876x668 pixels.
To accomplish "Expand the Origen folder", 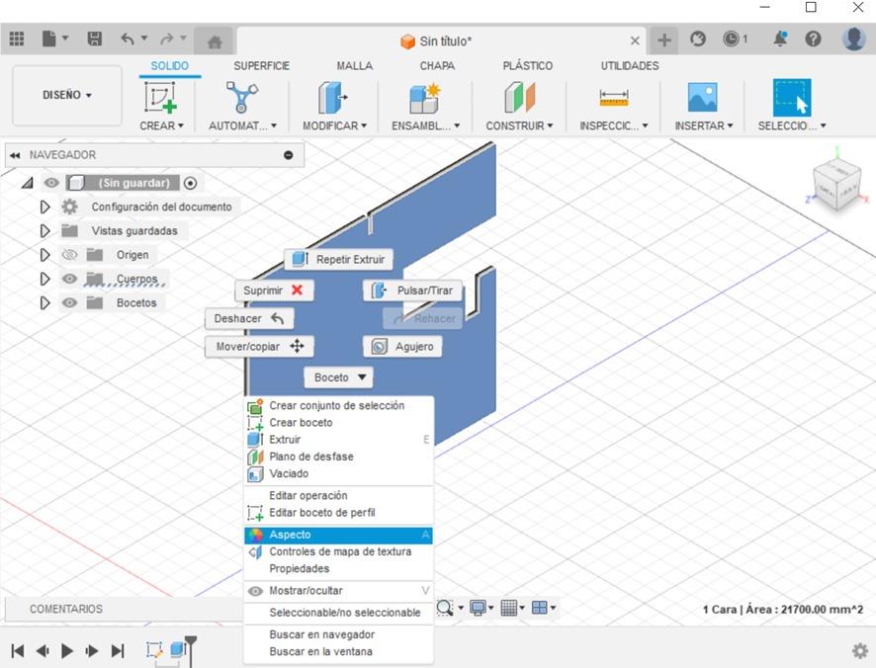I will pos(44,255).
